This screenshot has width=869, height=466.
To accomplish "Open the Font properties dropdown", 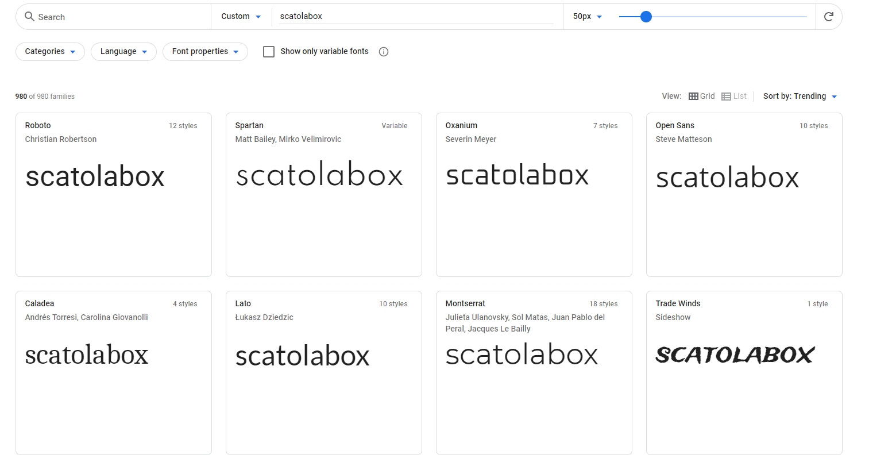I will click(205, 52).
